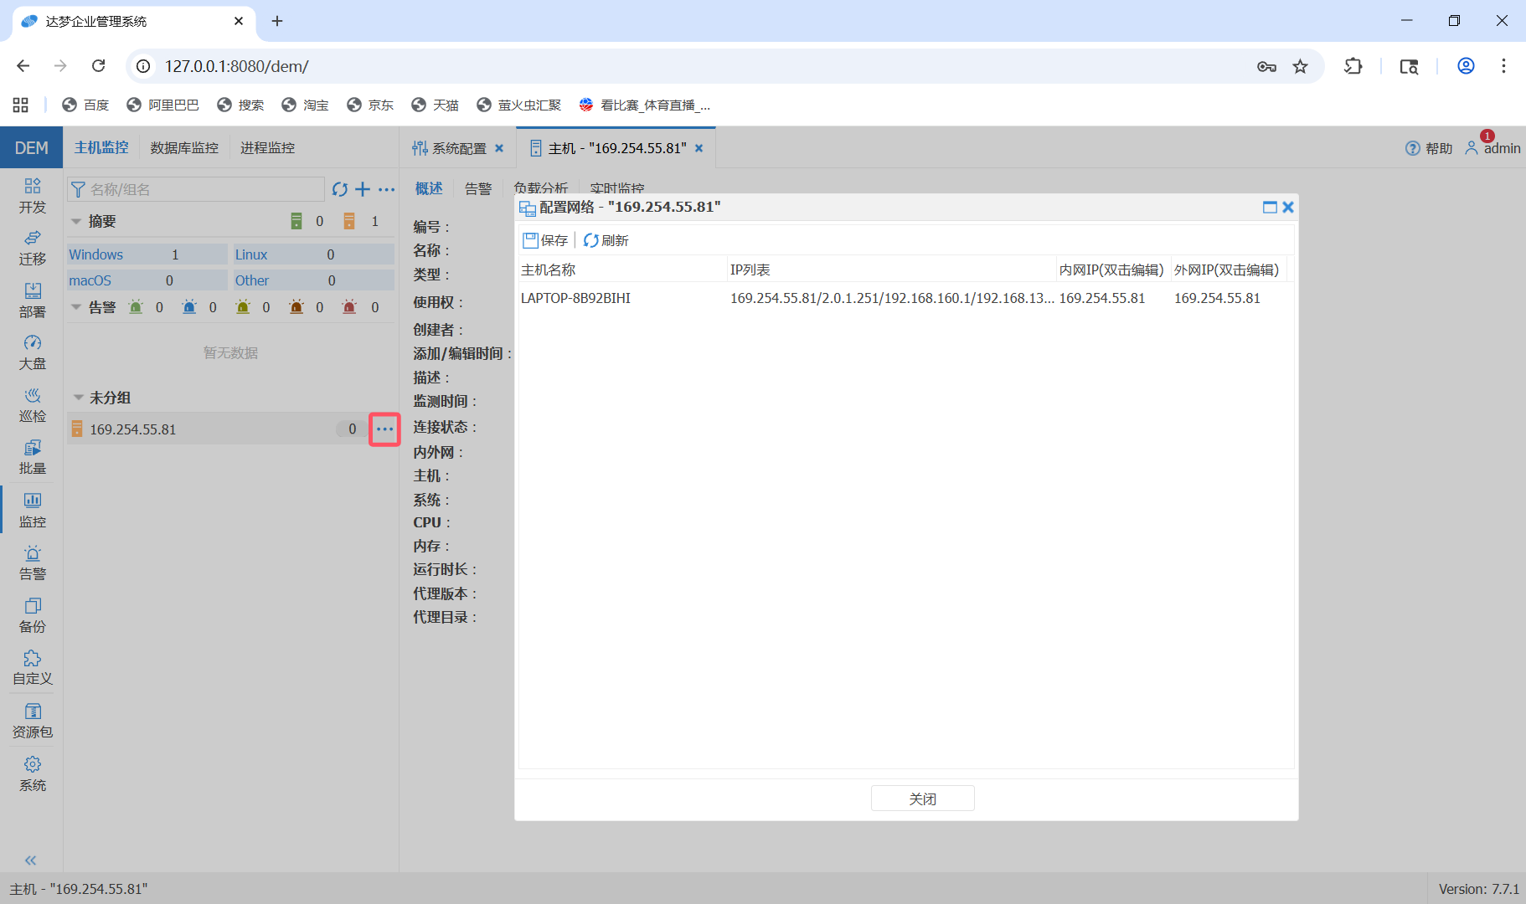Open the 监控 monitoring section
Viewport: 1526px width, 904px height.
click(32, 510)
